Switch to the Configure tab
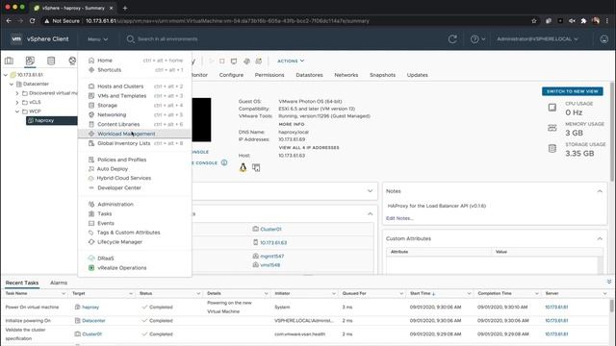 [x=231, y=75]
